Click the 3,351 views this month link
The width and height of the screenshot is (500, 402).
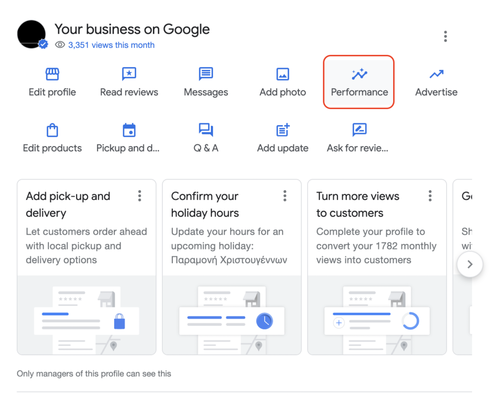pyautogui.click(x=111, y=45)
